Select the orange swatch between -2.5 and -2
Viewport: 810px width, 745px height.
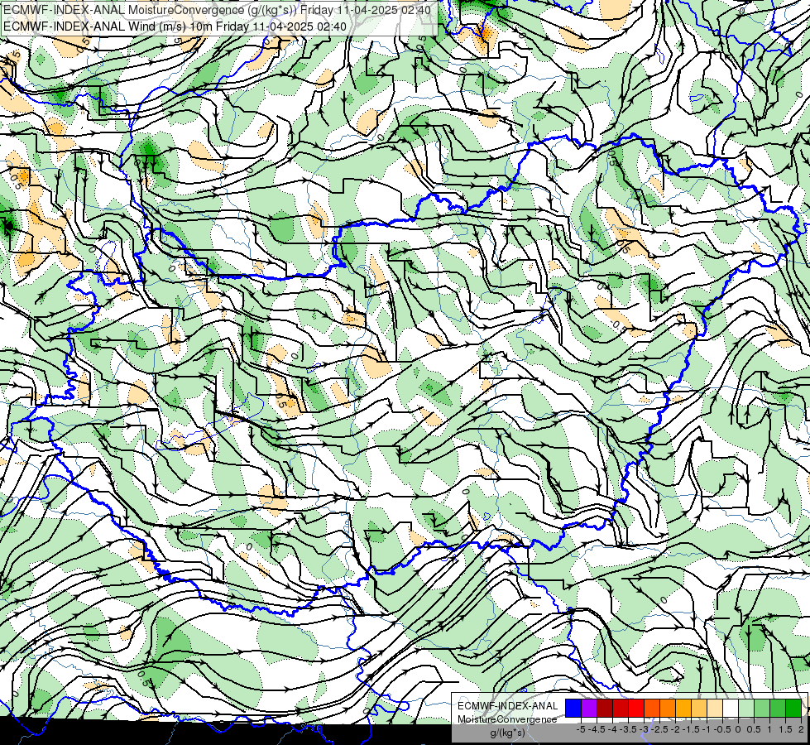pos(668,708)
